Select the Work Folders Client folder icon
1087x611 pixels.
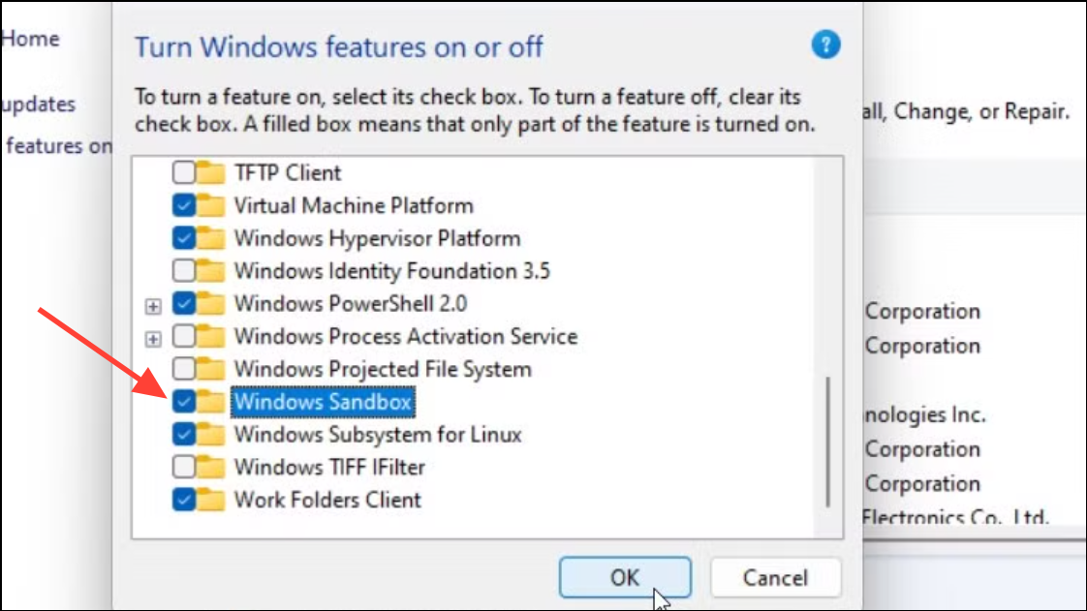click(211, 500)
